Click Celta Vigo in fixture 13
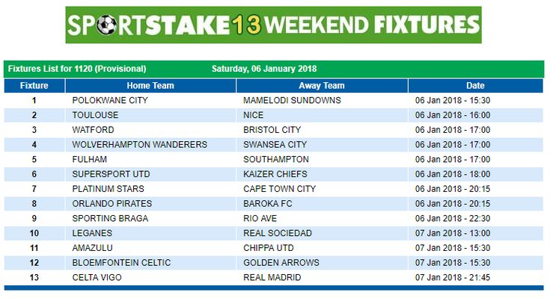550x298 pixels. pyautogui.click(x=97, y=277)
